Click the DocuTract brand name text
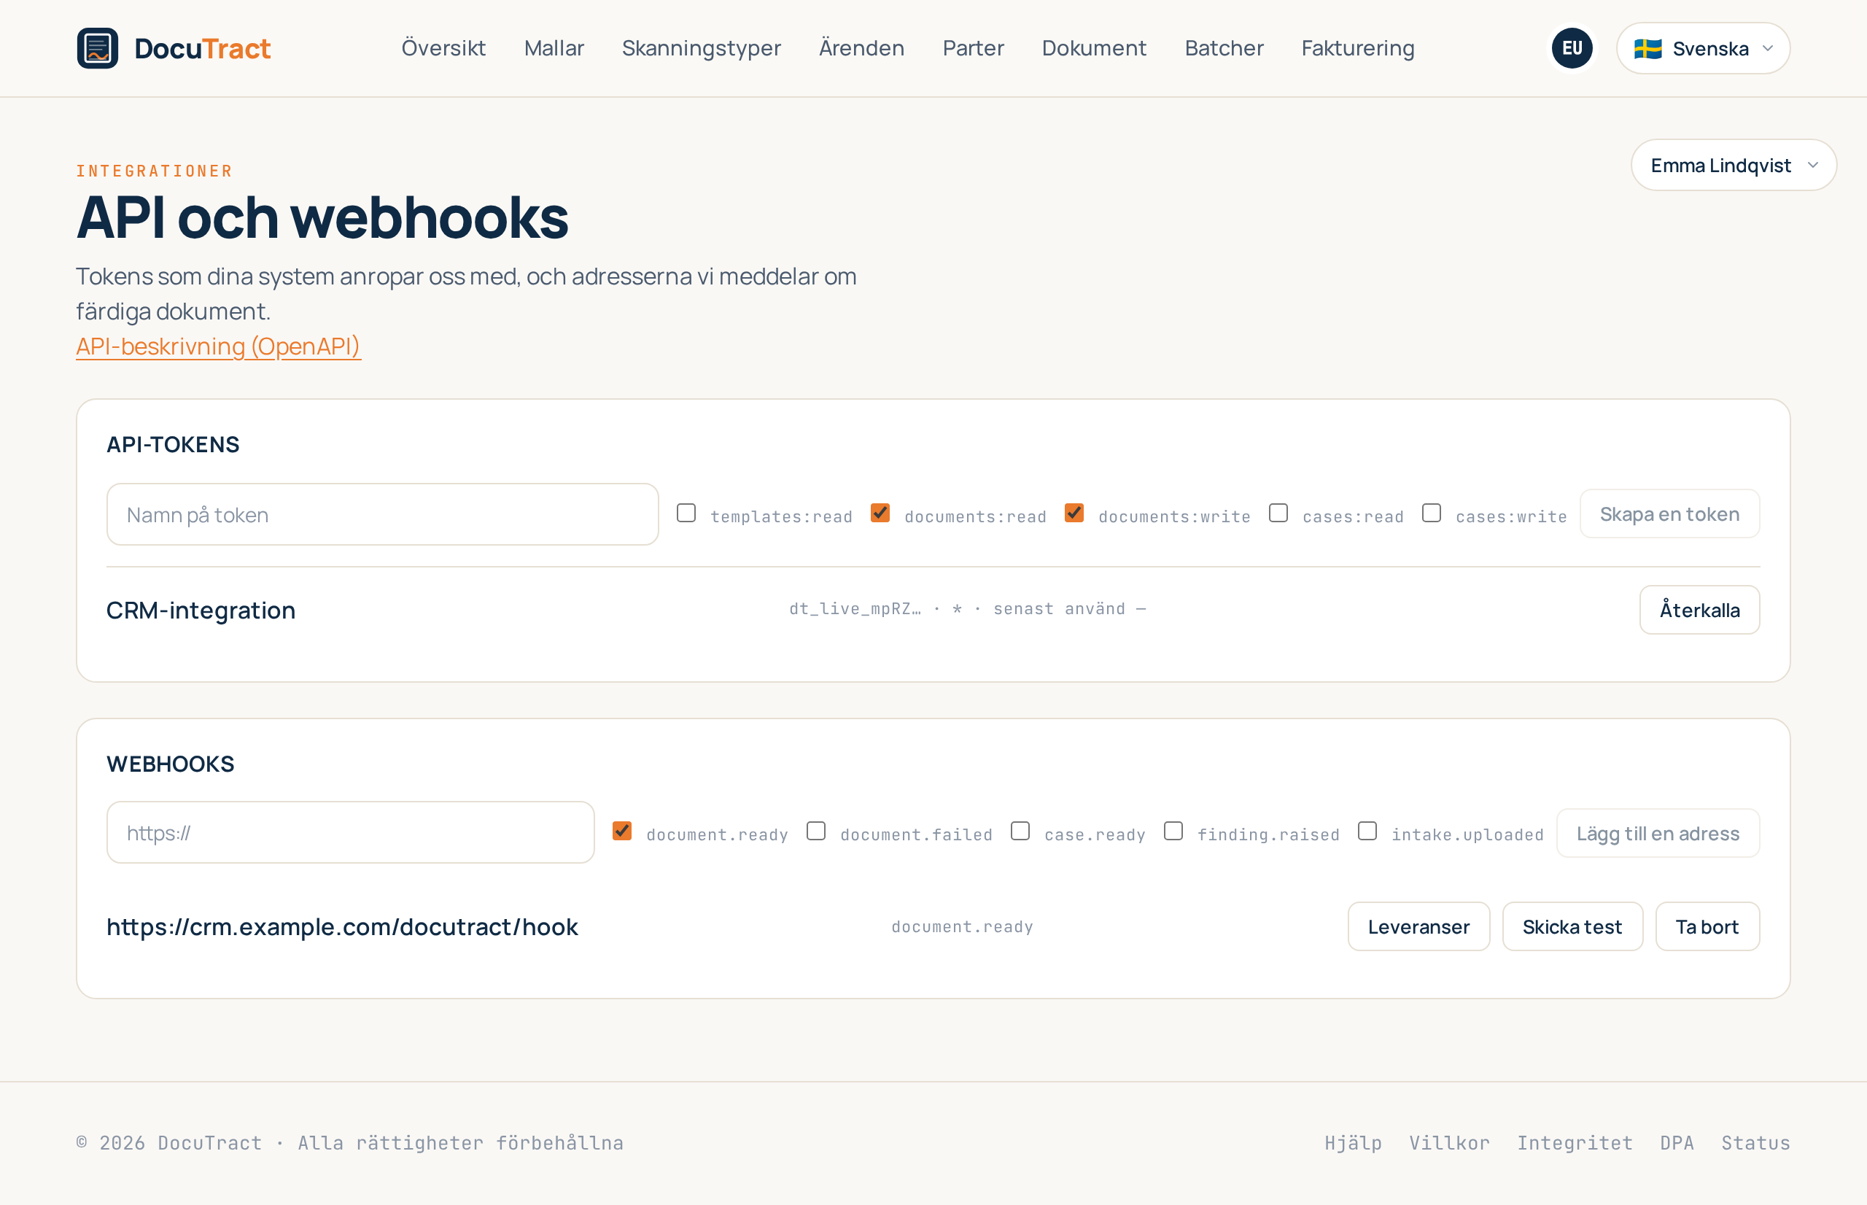This screenshot has width=1867, height=1205. (x=203, y=49)
